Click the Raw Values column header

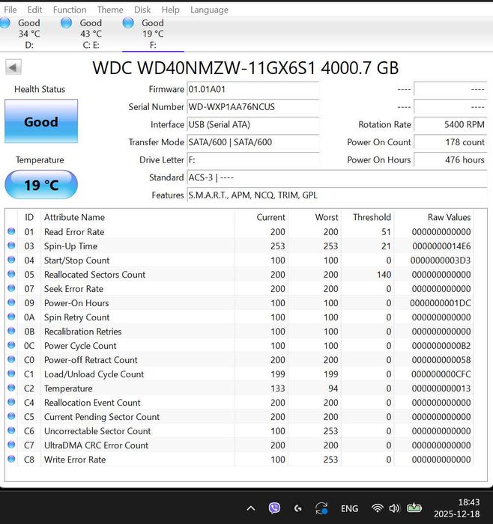tap(449, 217)
